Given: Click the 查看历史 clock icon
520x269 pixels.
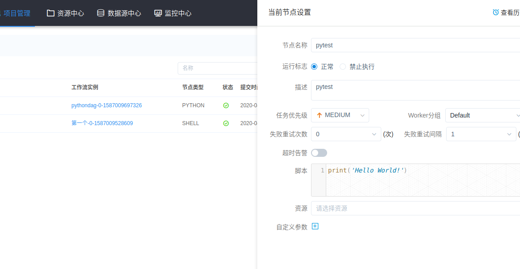Looking at the screenshot, I should (x=496, y=13).
